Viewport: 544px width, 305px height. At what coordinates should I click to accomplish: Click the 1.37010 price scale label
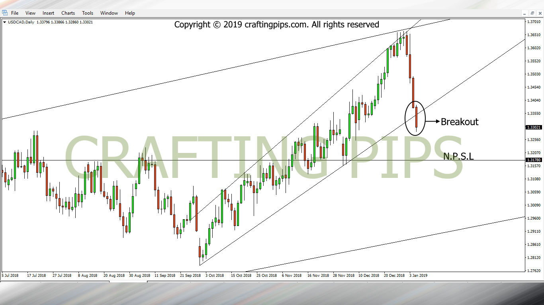click(x=533, y=22)
